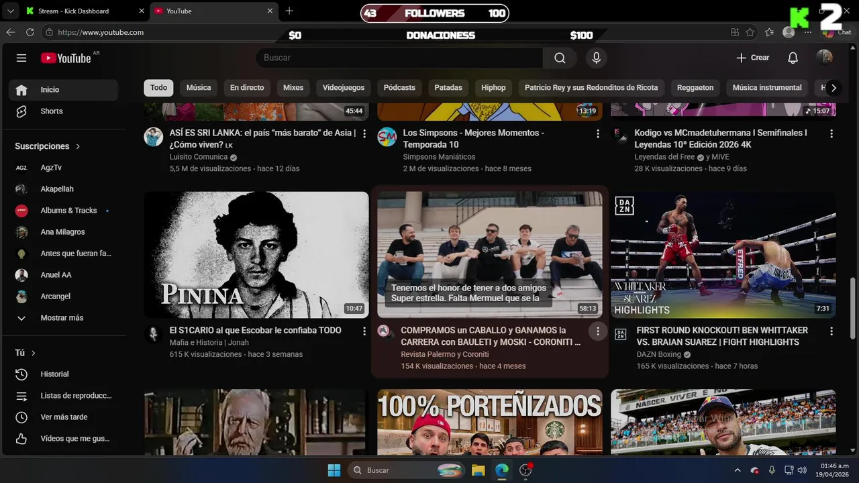
Task: Open the notifications bell
Action: (793, 58)
